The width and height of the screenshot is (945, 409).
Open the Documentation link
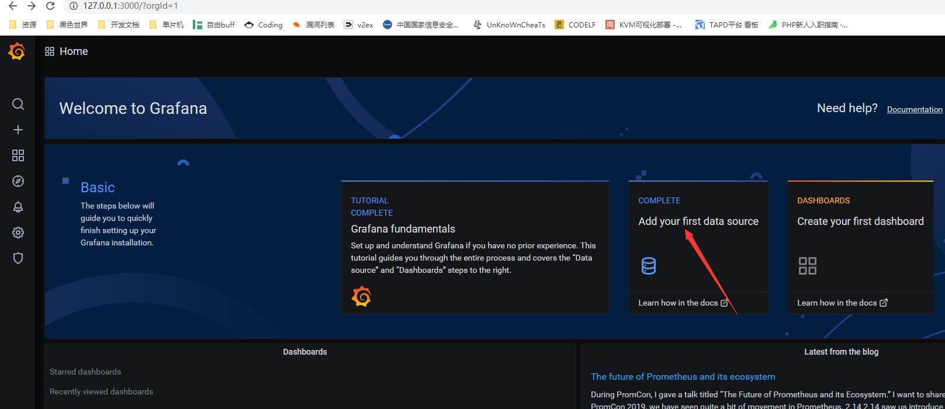tap(914, 109)
